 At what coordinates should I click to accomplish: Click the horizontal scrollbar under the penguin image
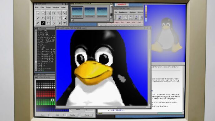pos(102,108)
